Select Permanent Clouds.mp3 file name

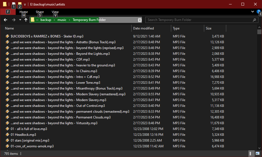61,117
